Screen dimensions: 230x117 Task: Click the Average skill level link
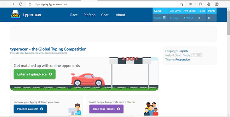click(x=174, y=18)
